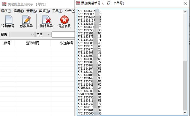Viewport: 190px width, 116px height.
Task: Click the scrollbar up arrow in dialog
Action: pos(185,12)
